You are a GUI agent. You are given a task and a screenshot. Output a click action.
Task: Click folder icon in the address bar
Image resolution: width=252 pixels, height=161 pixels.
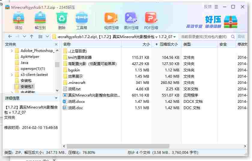click(54, 37)
